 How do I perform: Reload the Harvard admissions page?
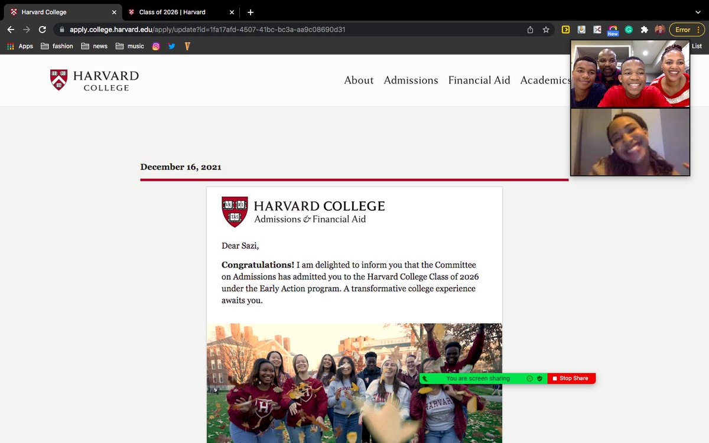pos(42,30)
